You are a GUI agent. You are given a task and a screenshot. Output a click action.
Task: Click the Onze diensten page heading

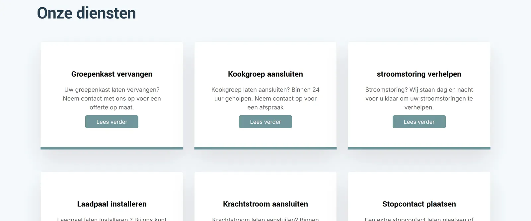86,13
